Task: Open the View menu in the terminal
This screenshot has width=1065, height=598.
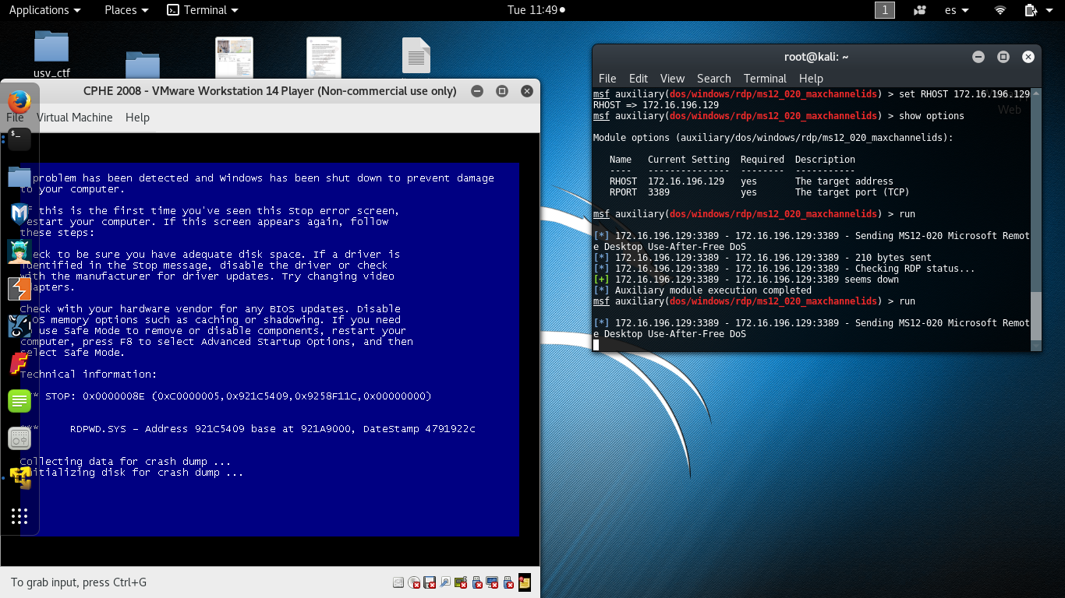Action: 672,79
